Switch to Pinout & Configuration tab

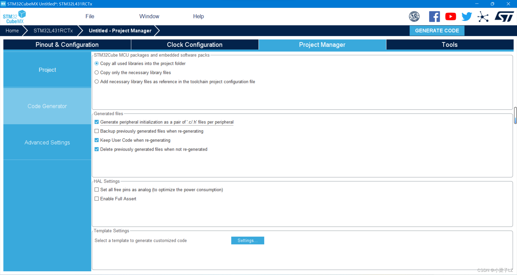pos(67,45)
